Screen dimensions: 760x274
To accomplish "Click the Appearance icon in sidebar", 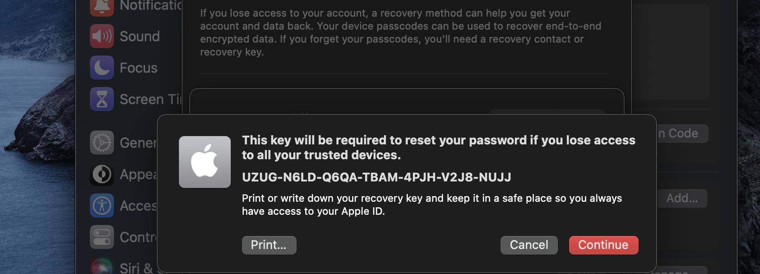I will tap(102, 174).
